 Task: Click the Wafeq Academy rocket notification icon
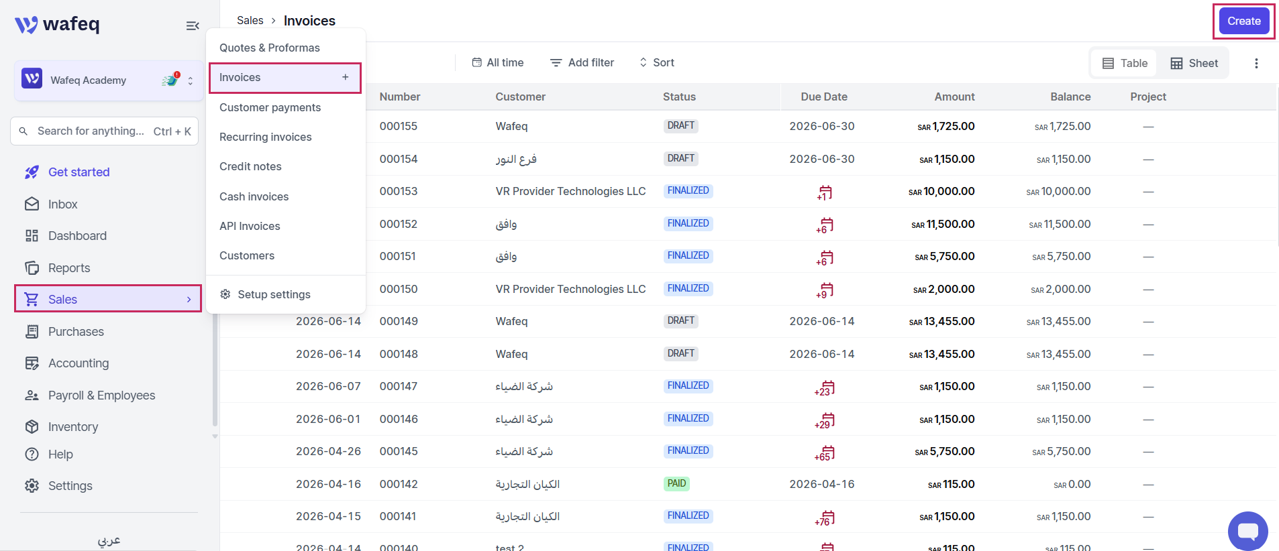point(171,80)
